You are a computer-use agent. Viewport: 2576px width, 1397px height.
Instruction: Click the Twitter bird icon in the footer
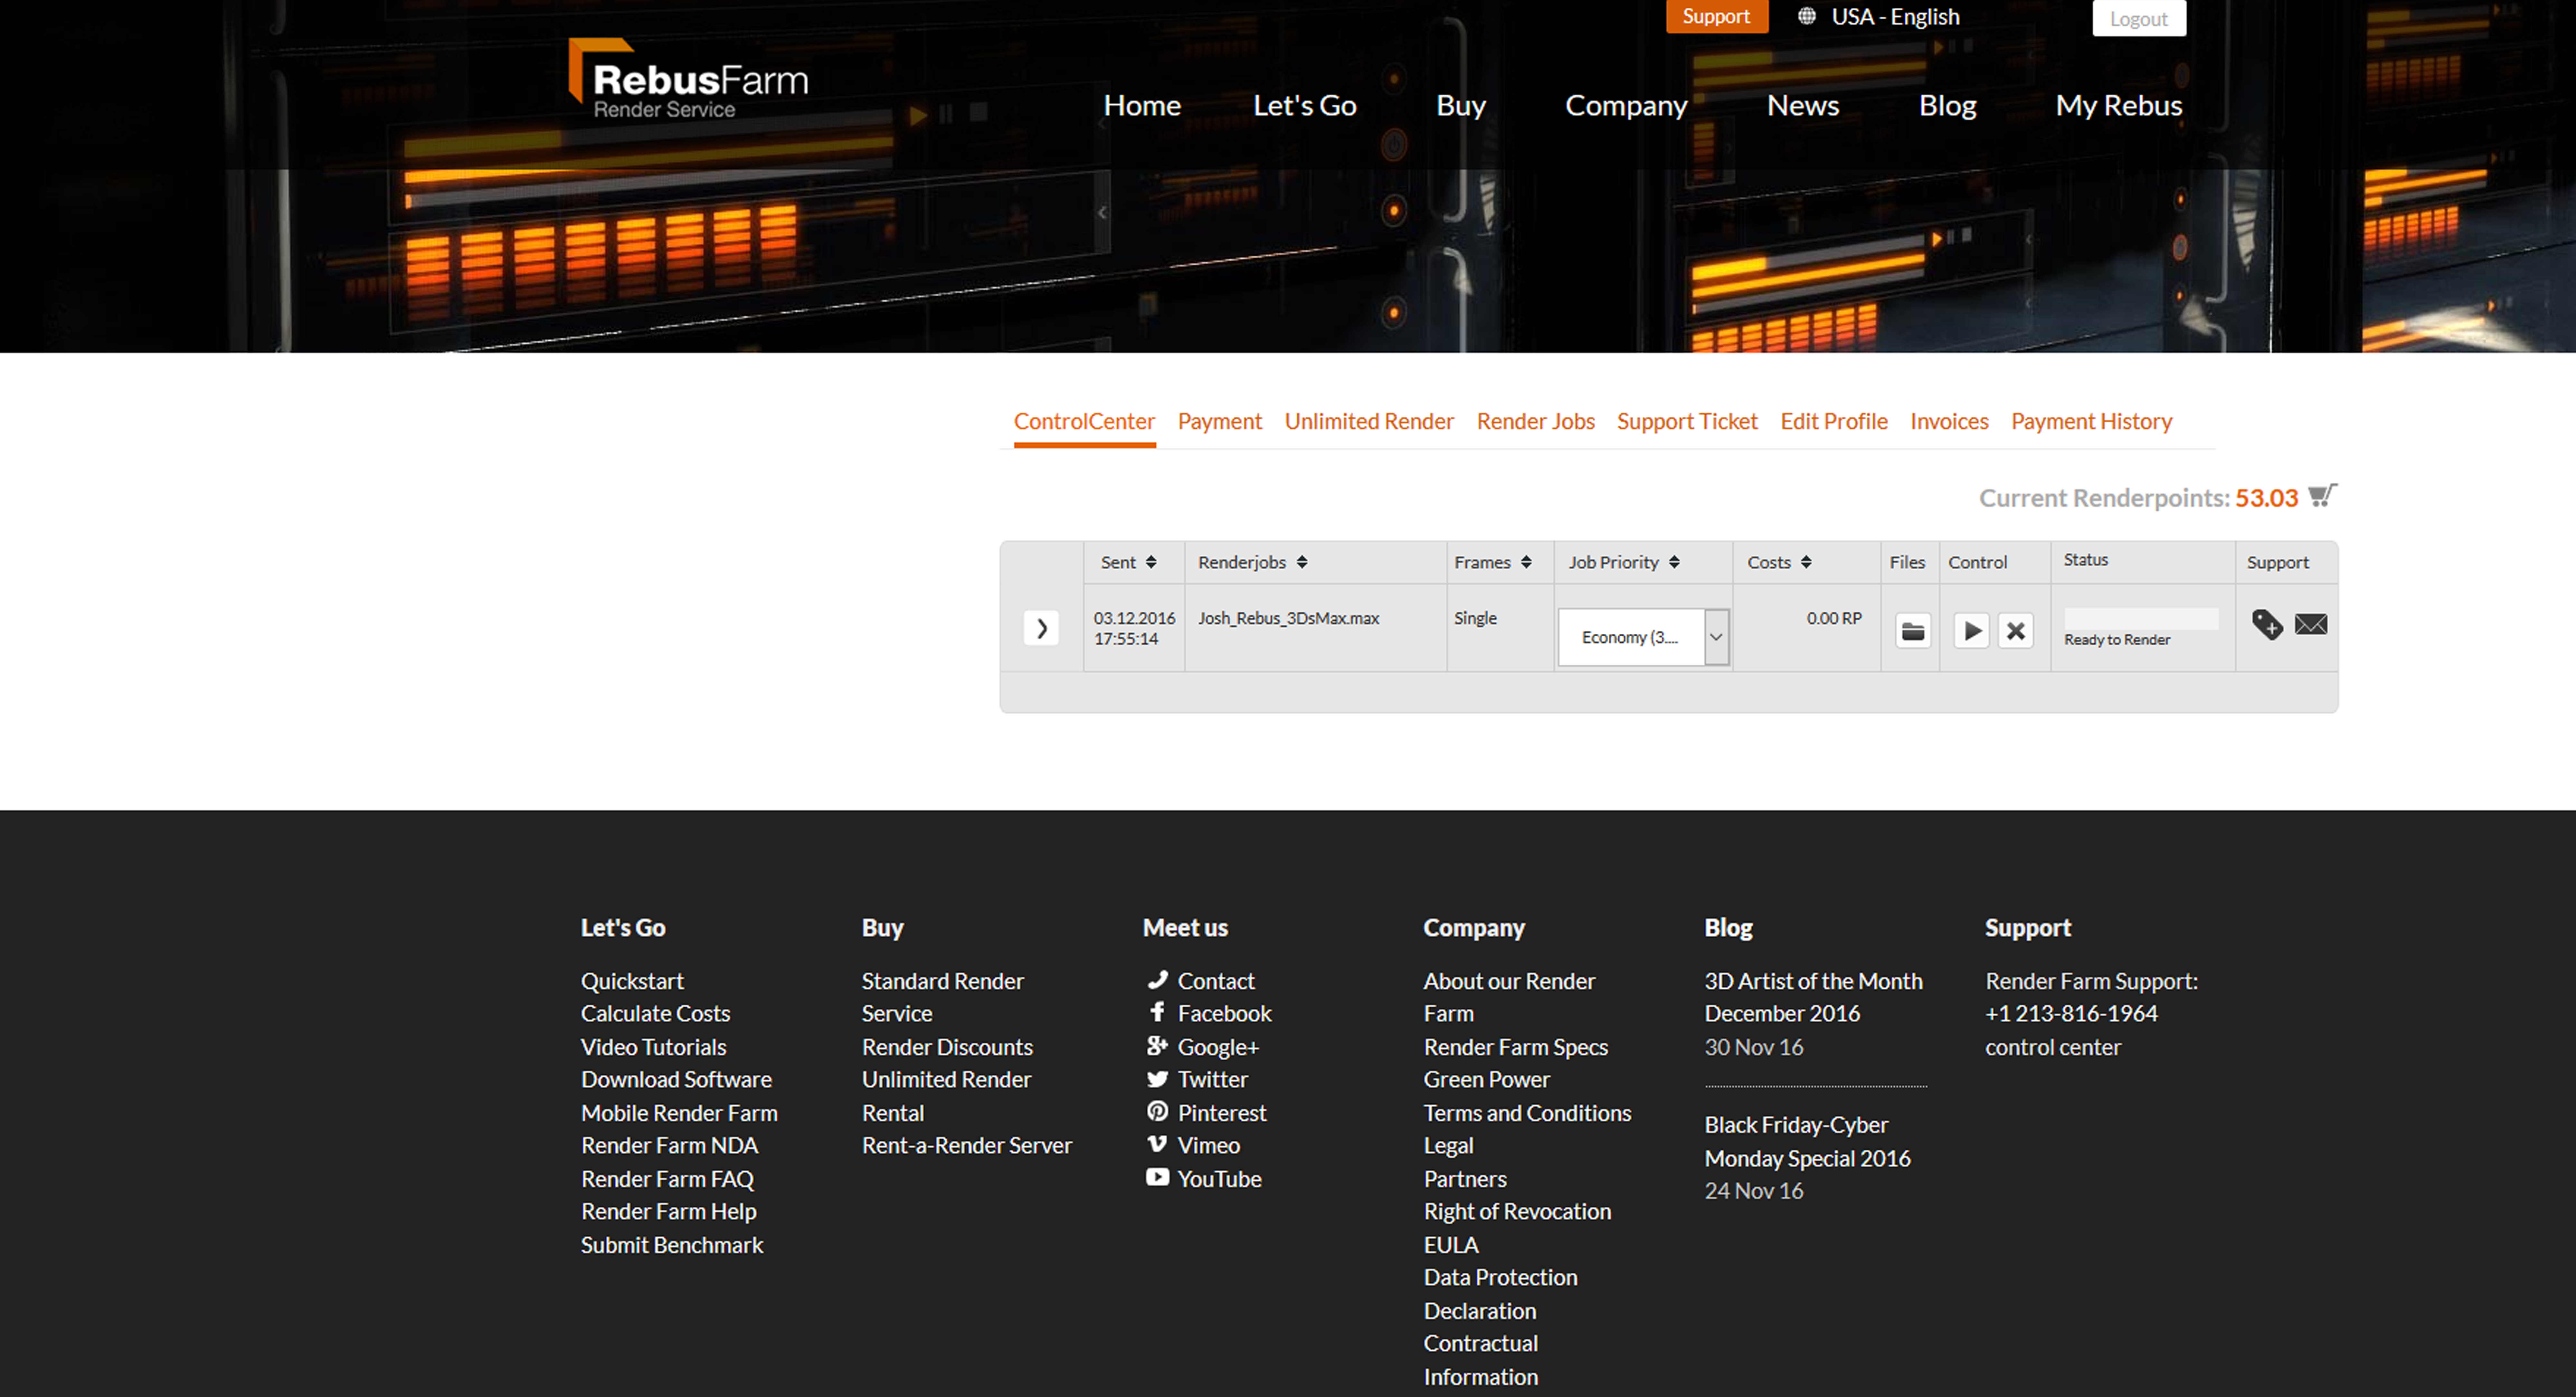coord(1157,1079)
